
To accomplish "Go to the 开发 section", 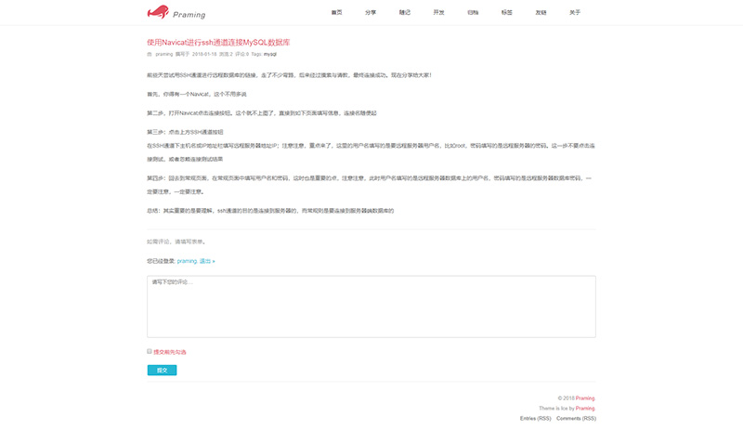I will coord(438,12).
